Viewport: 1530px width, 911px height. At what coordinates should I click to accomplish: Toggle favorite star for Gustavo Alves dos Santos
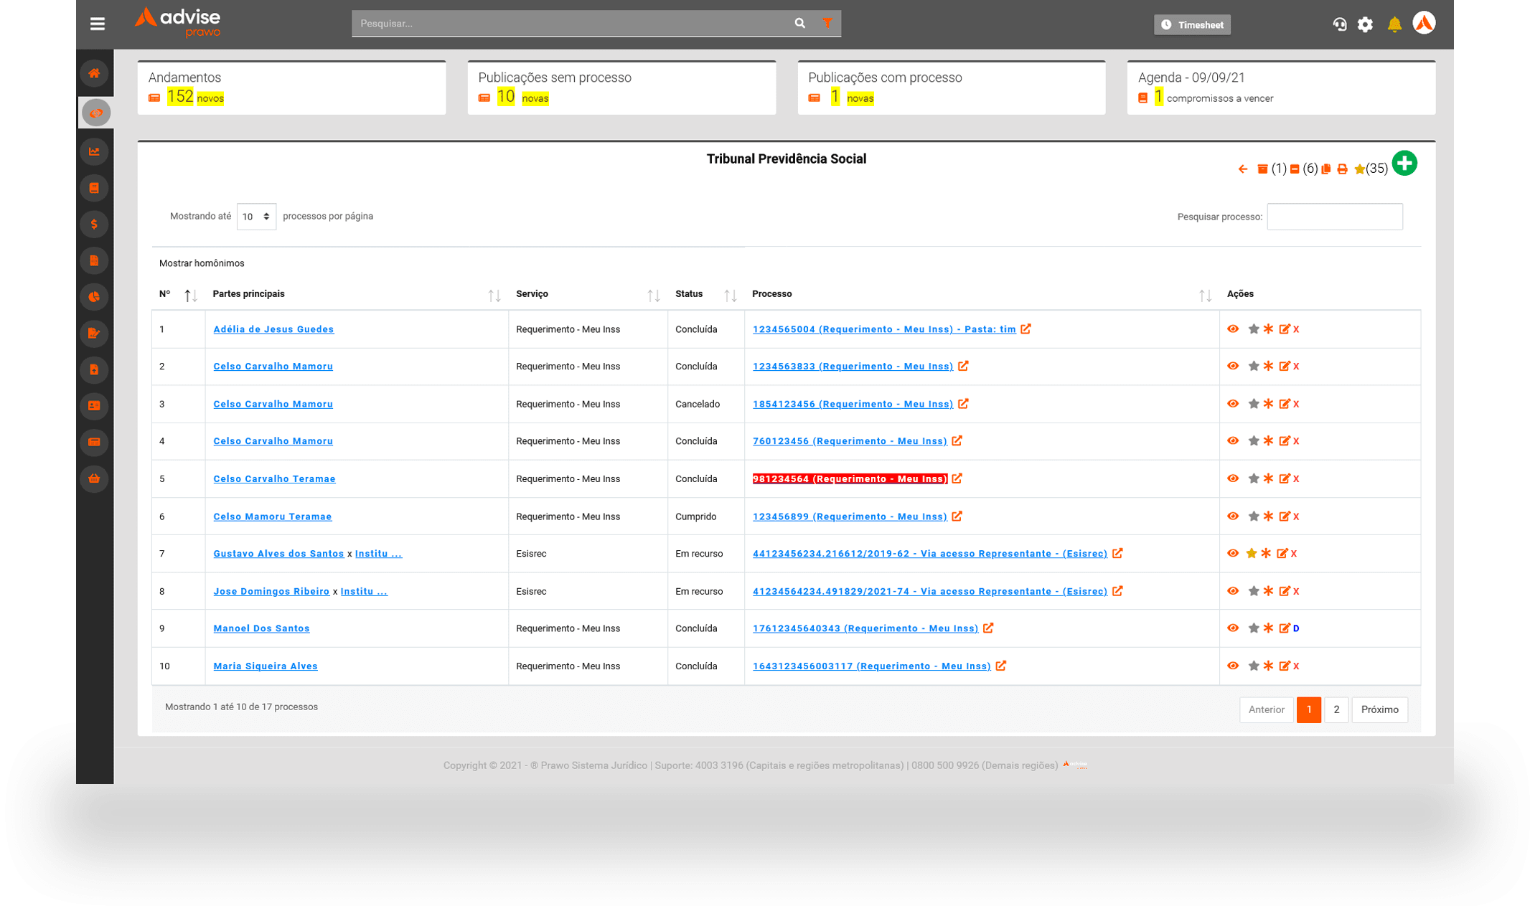pyautogui.click(x=1252, y=554)
